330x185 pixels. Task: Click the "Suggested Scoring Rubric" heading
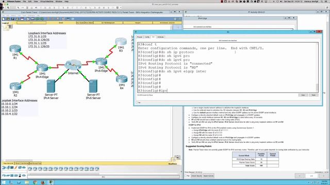[199, 146]
